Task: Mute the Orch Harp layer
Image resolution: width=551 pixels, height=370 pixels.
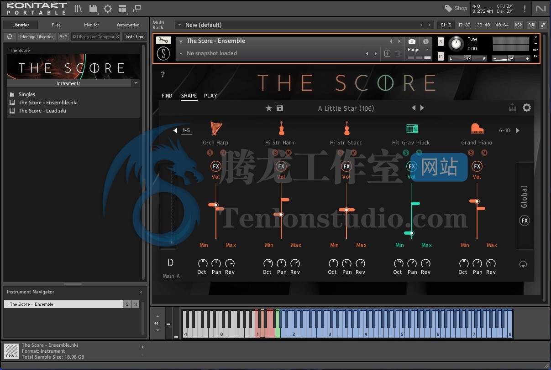Action: click(x=223, y=153)
